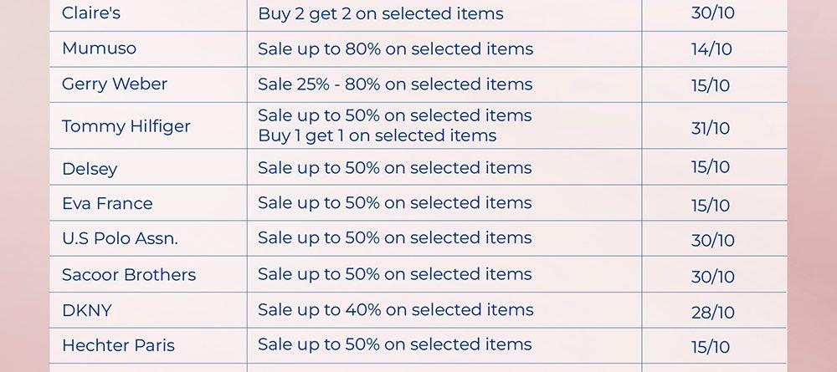This screenshot has width=837, height=372.
Task: Select the 31/10 date for Tommy Hilfiger
Action: 711,129
